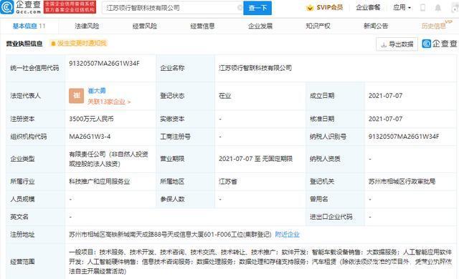The height and width of the screenshot is (279, 459).
Task: Click organization code MA26G1W3-4
Action: pyautogui.click(x=90, y=137)
